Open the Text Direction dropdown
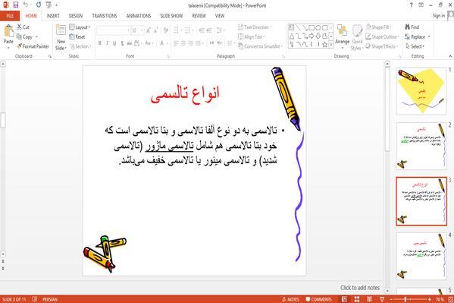This screenshot has height=303, width=454. click(x=255, y=27)
